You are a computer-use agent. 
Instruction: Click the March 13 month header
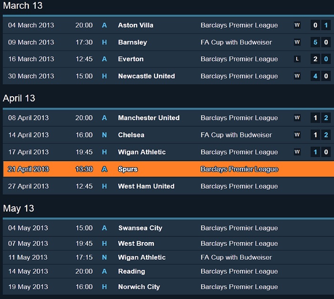click(22, 6)
